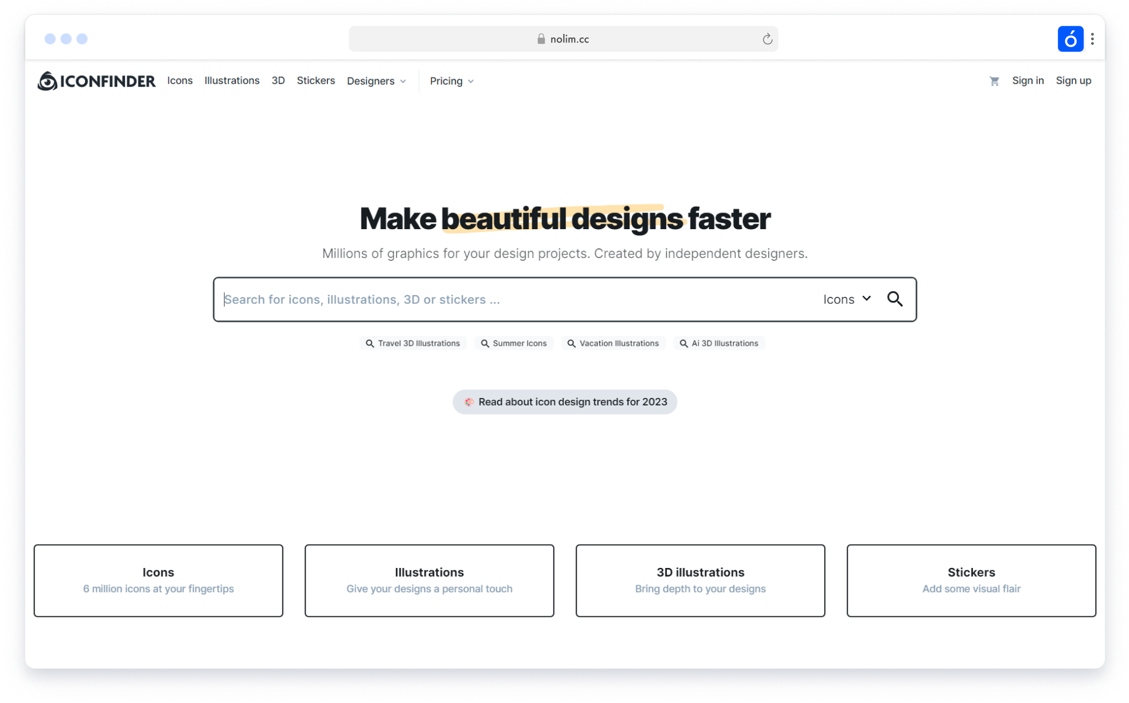Click the lock icon in address bar

point(541,39)
